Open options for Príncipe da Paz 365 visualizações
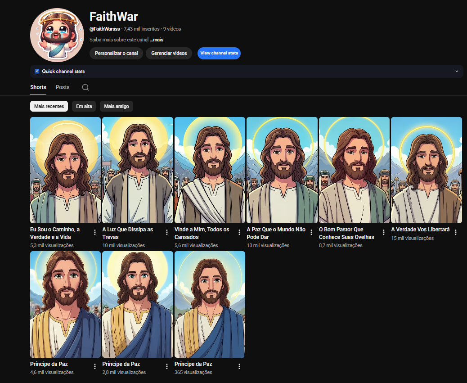The height and width of the screenshot is (383, 467). click(x=239, y=367)
